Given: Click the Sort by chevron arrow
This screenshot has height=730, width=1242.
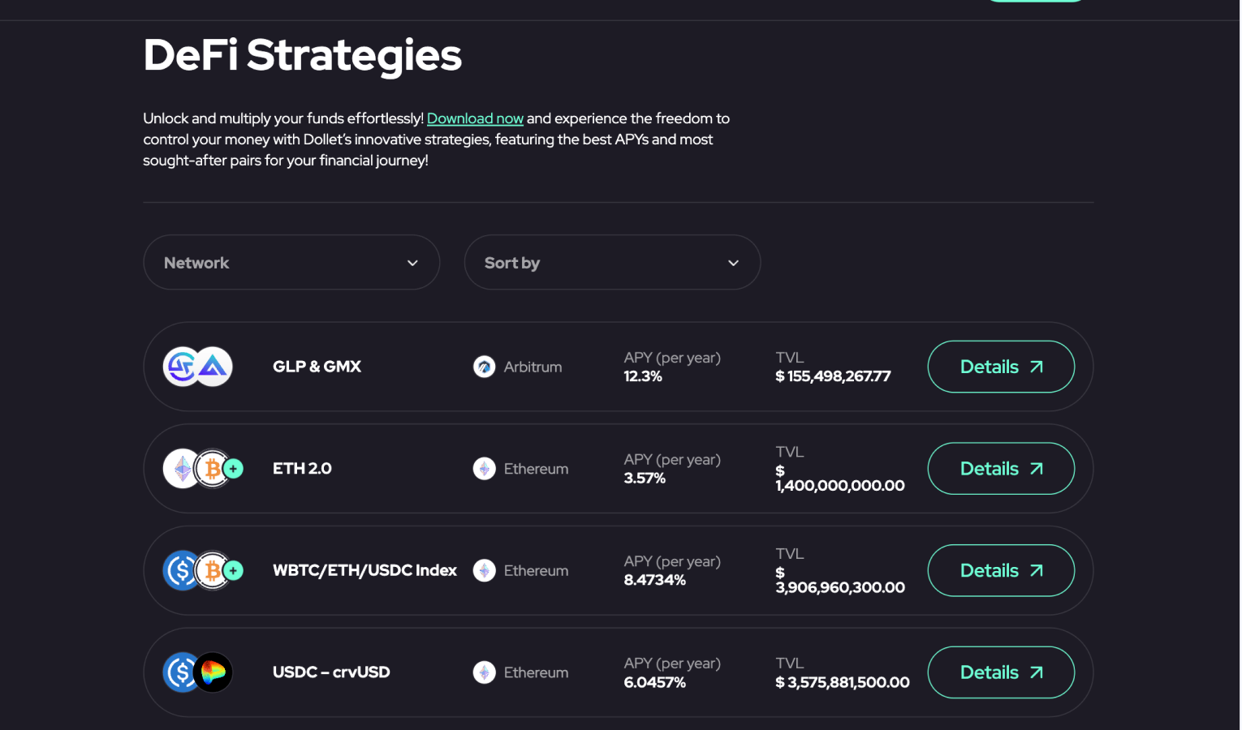Looking at the screenshot, I should 733,263.
